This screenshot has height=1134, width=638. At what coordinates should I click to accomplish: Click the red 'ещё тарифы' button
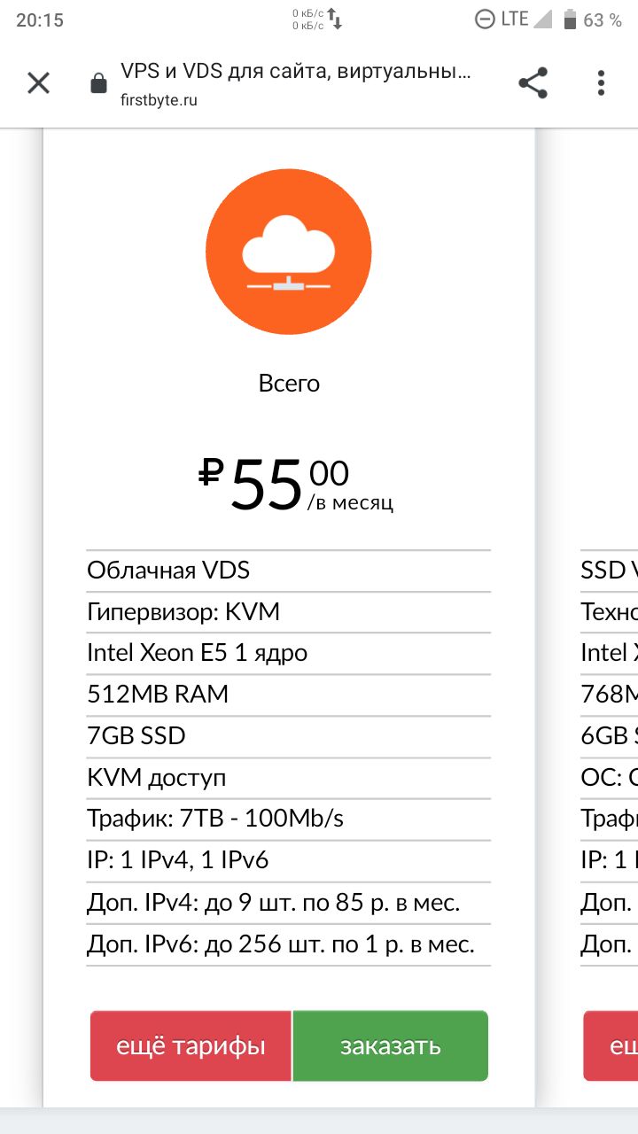(191, 1046)
